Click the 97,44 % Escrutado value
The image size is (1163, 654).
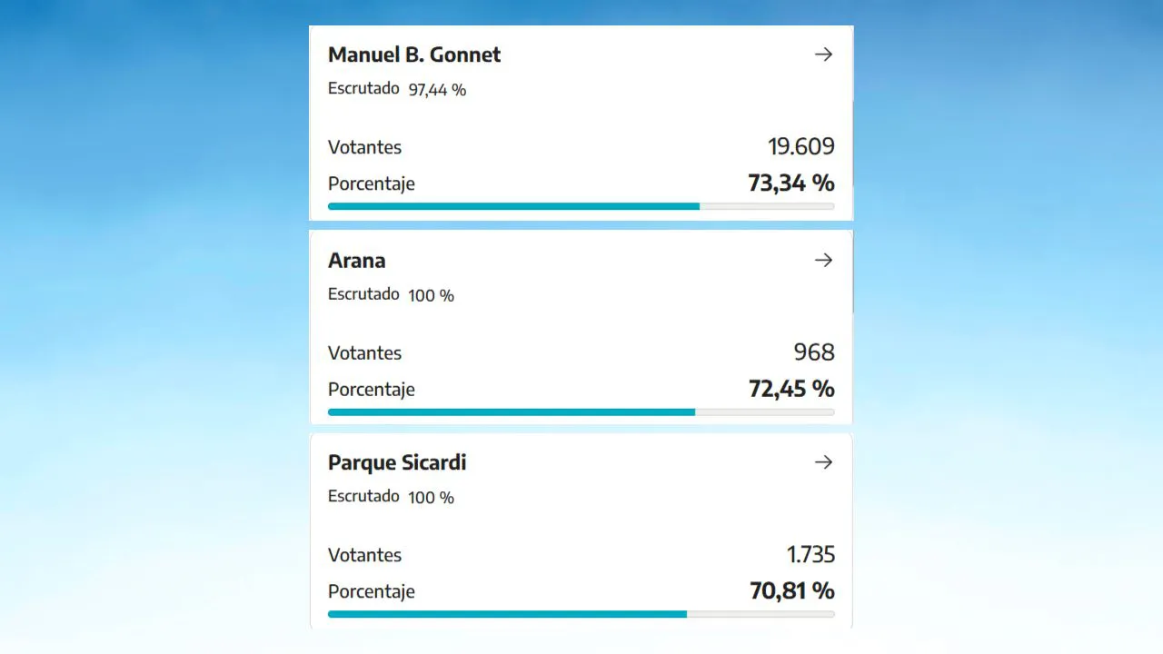437,90
